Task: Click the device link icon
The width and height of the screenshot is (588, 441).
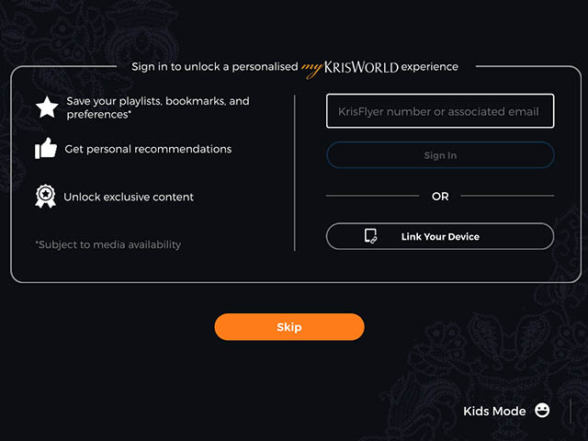Action: pos(370,236)
